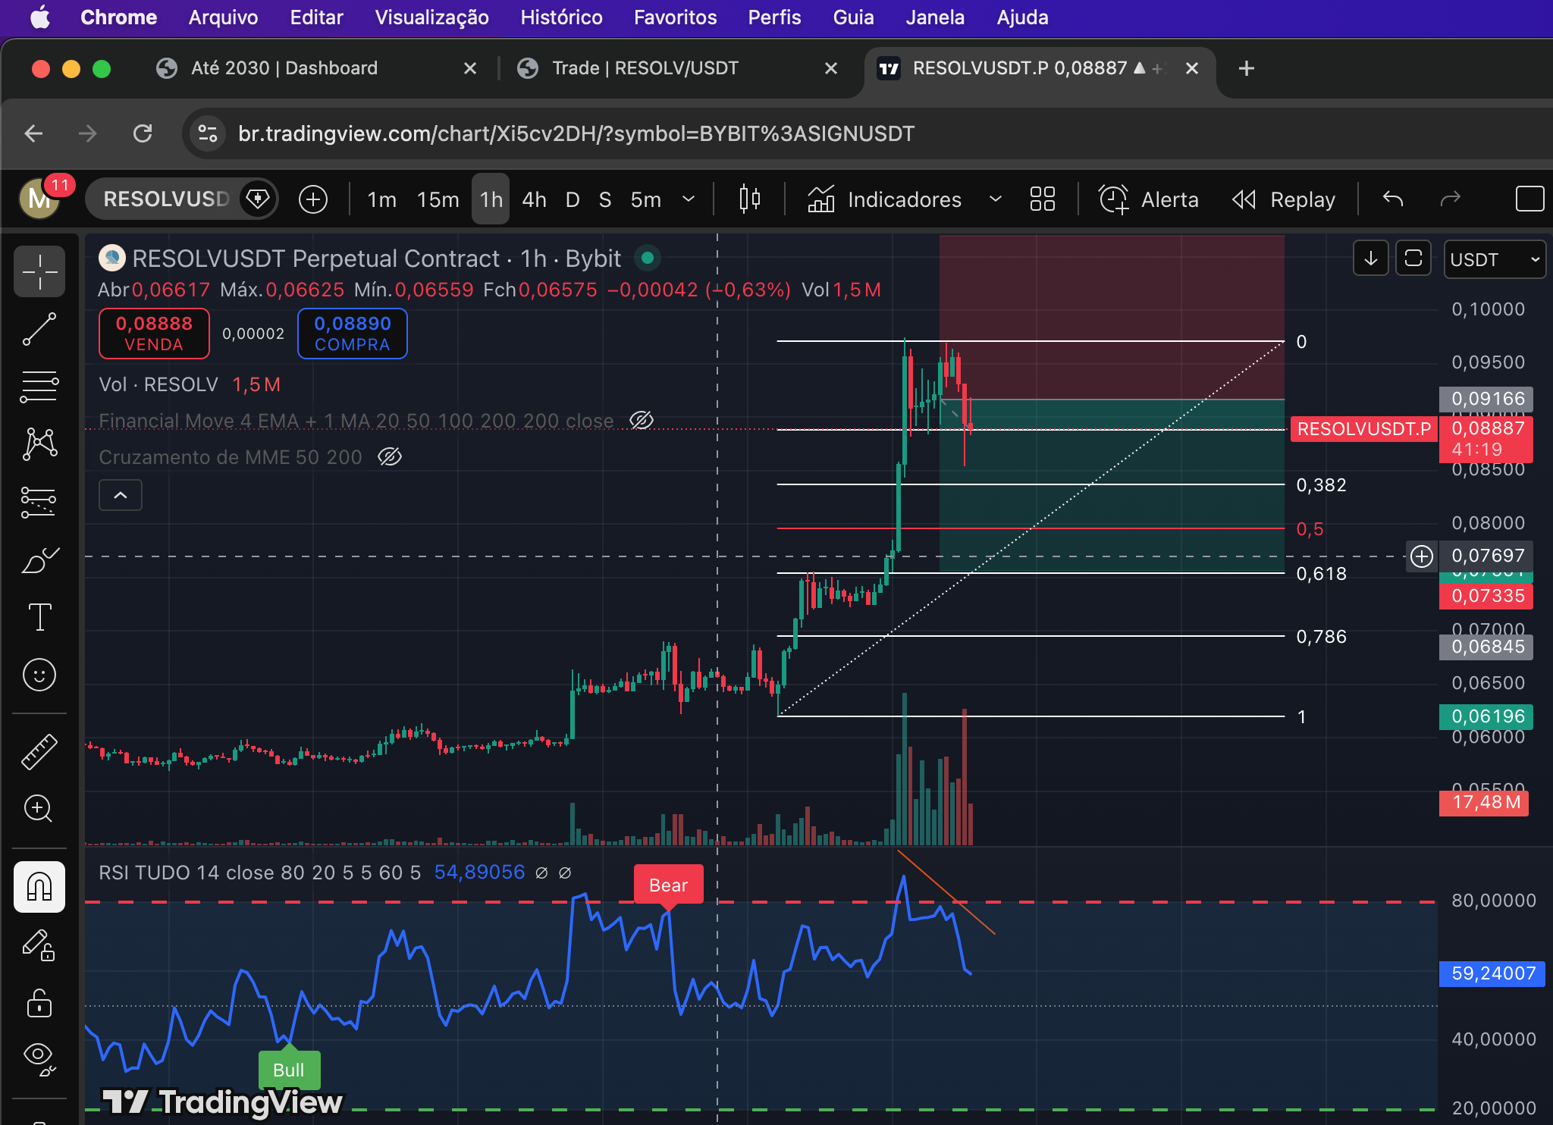Unhide Cruzamento de MME 50 200 indicator
The height and width of the screenshot is (1125, 1553).
[x=390, y=456]
